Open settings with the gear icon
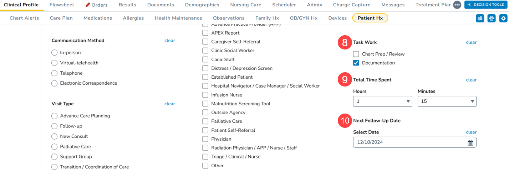The width and height of the screenshot is (509, 173). coord(503,19)
